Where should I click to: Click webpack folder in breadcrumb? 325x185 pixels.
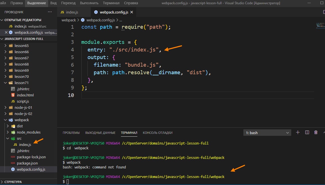69,20
